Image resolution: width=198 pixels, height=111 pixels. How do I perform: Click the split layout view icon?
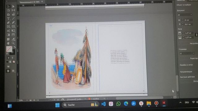(x=175, y=97)
